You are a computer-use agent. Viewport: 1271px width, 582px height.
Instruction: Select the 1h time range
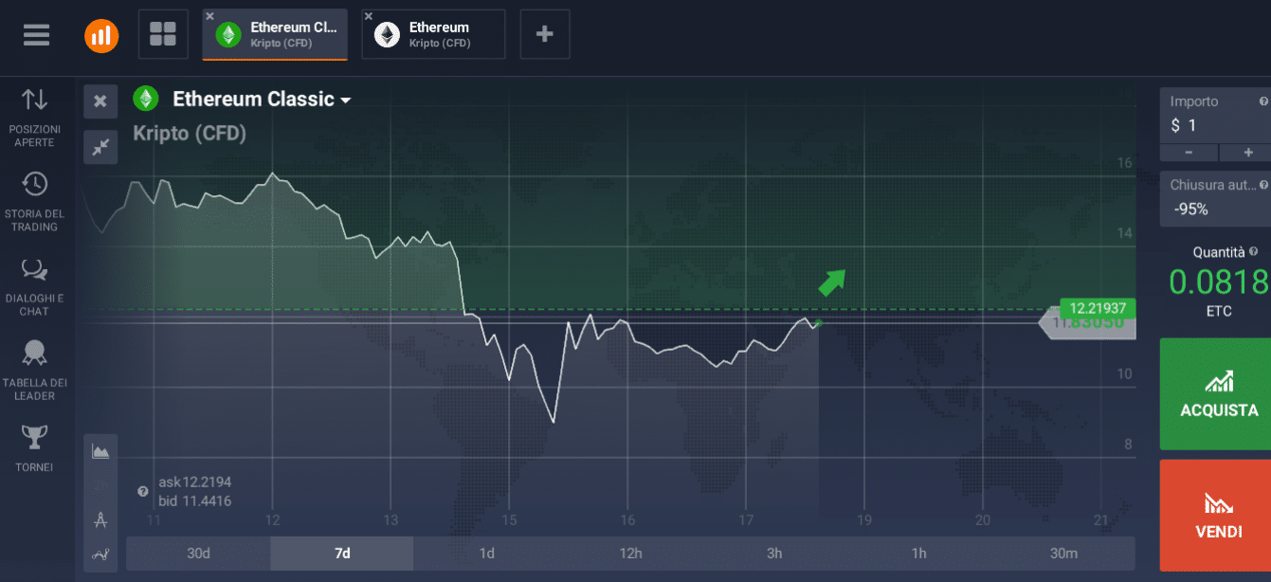coord(918,554)
